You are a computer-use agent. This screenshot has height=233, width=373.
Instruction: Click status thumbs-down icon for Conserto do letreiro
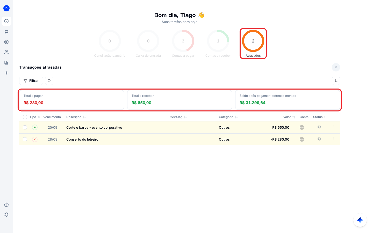point(319,139)
